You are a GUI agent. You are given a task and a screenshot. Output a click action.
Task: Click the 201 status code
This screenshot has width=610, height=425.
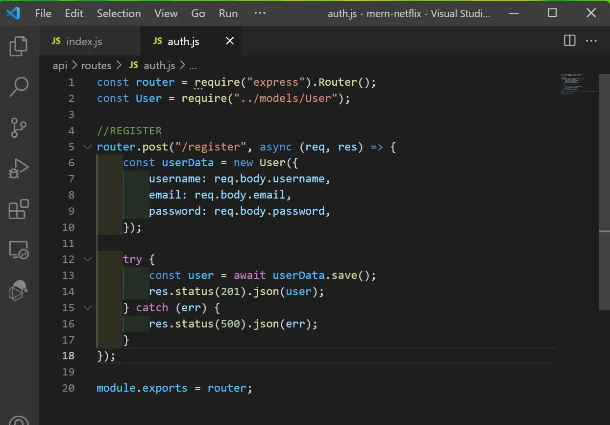tap(230, 292)
